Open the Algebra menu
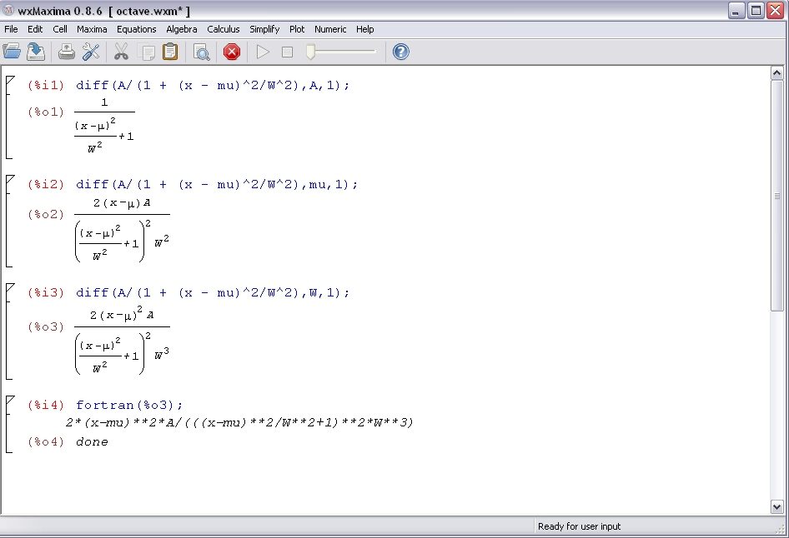789x538 pixels. 182,29
